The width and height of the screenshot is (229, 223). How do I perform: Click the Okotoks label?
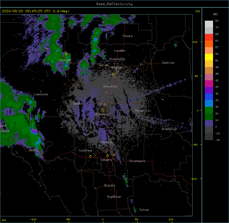coord(109,185)
